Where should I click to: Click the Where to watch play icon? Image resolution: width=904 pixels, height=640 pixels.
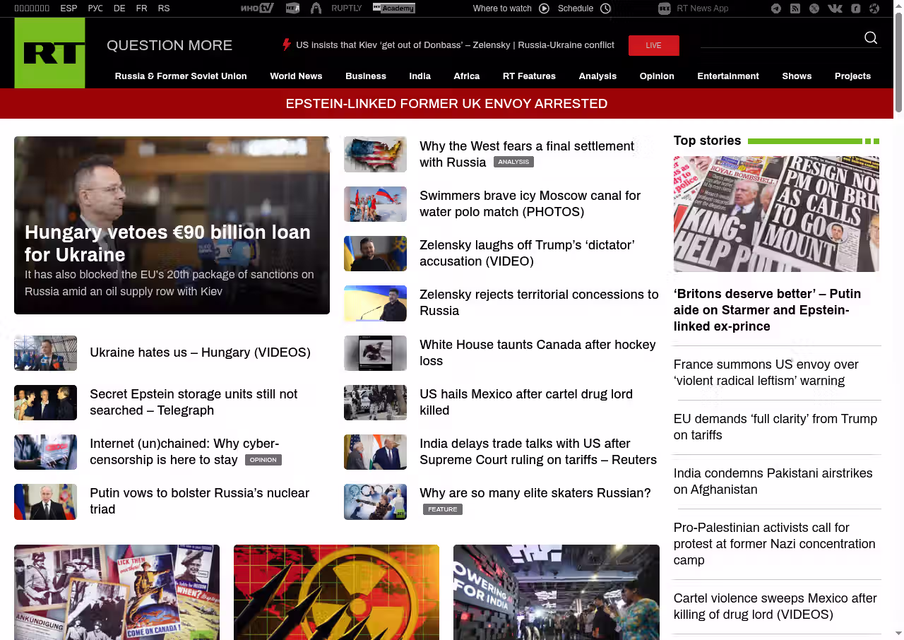[544, 8]
